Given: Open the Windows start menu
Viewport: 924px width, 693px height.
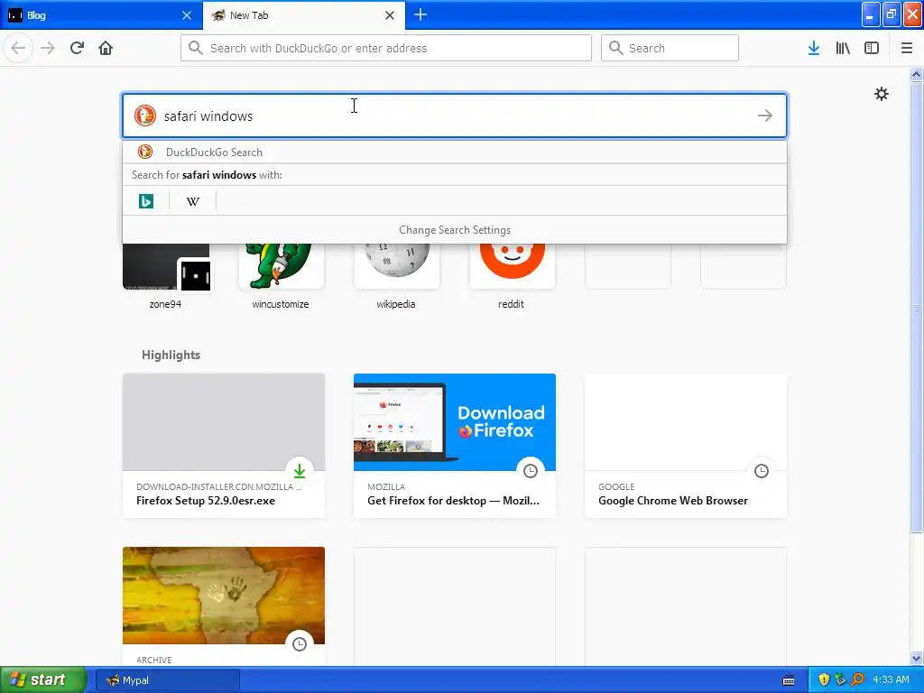Looking at the screenshot, I should tap(43, 679).
